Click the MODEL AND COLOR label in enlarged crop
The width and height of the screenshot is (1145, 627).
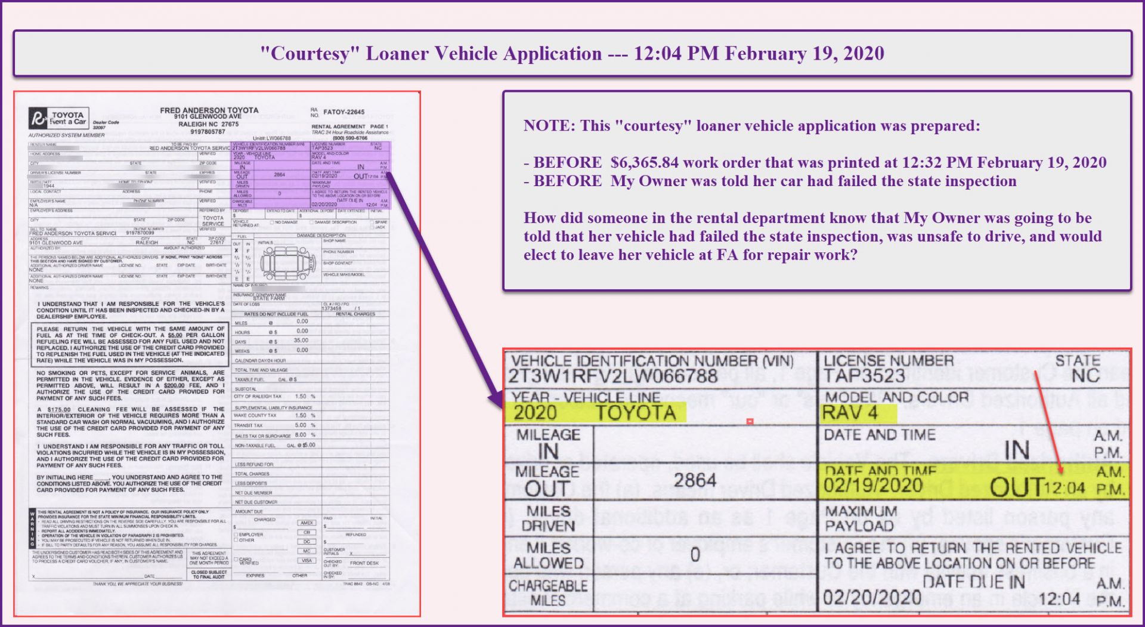click(x=896, y=397)
